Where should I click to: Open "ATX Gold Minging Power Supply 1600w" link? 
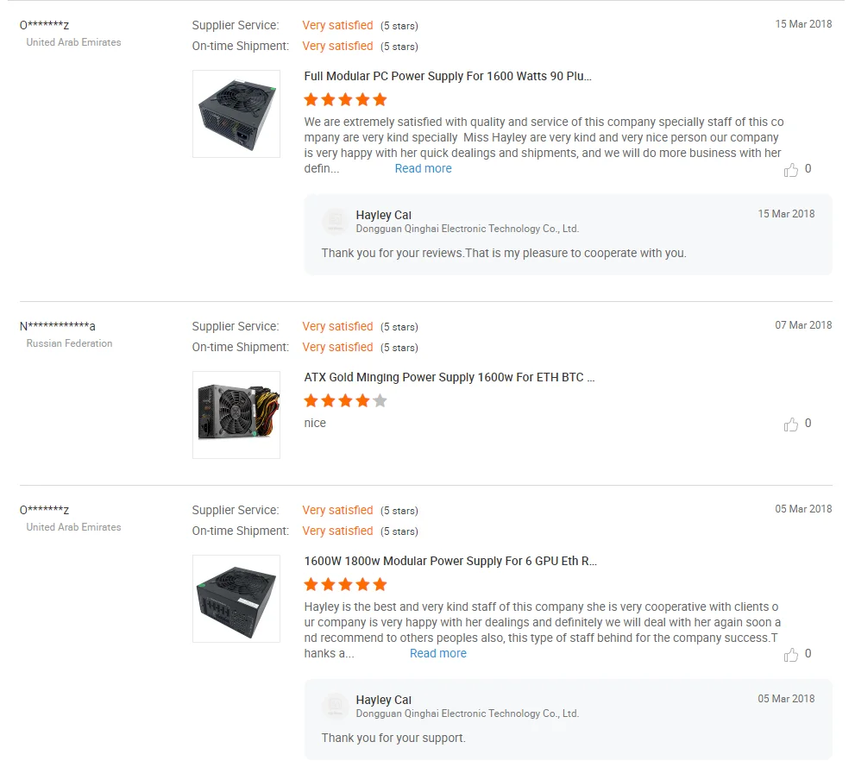(x=449, y=377)
